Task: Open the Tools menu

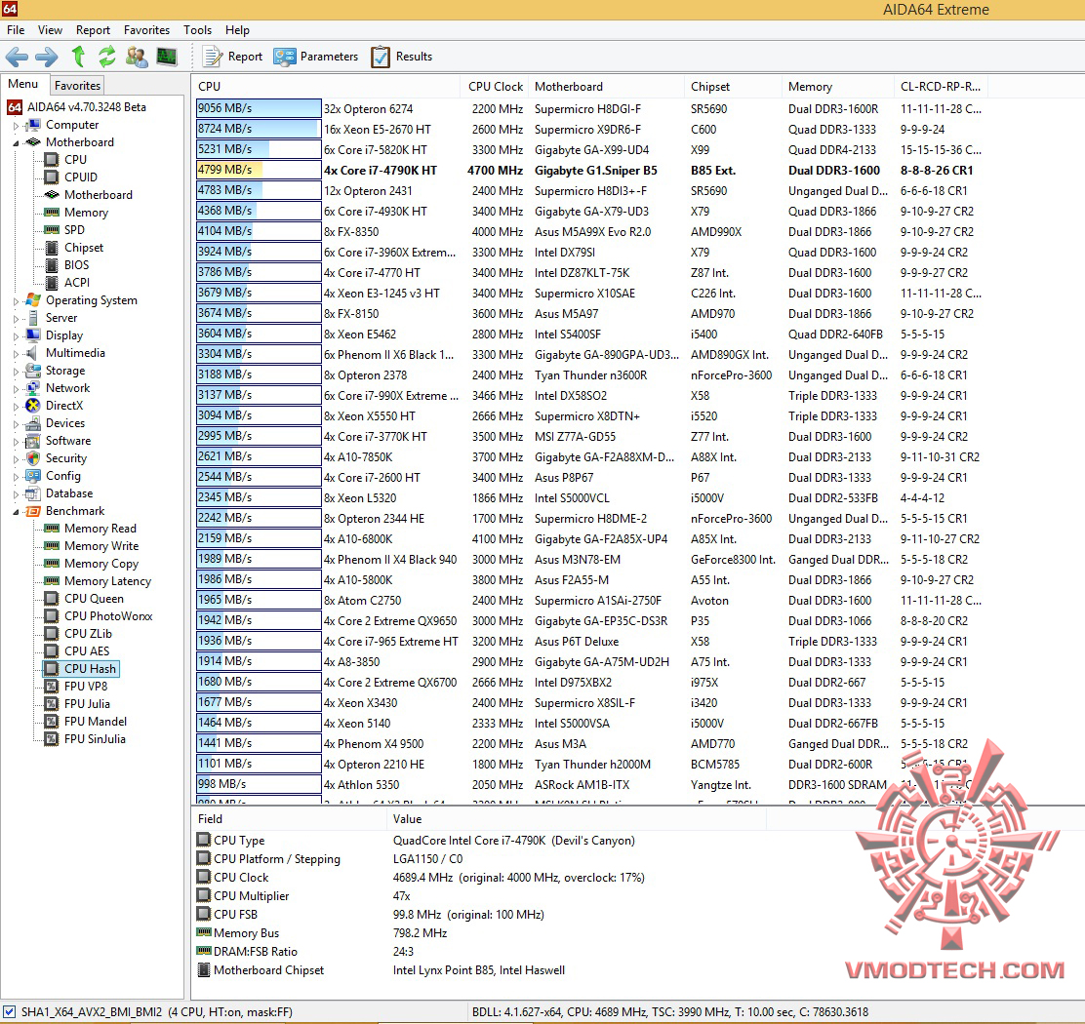Action: click(197, 30)
